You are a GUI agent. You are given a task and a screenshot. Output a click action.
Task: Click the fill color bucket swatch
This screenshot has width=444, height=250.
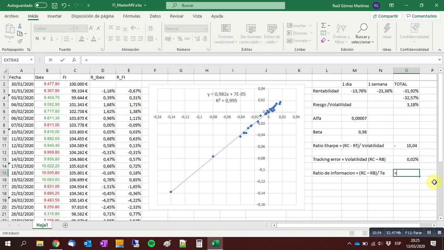click(82, 39)
